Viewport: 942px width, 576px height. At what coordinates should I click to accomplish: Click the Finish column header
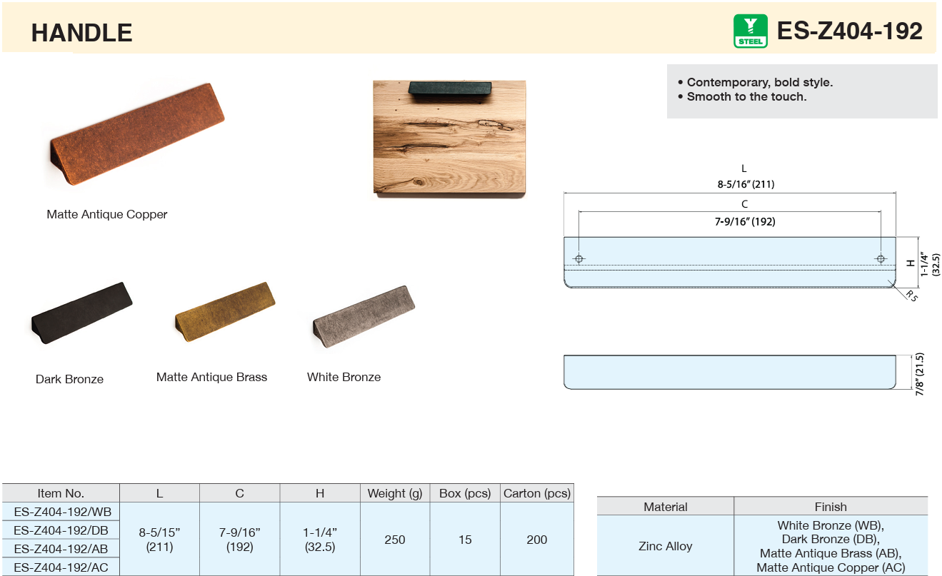click(x=831, y=507)
